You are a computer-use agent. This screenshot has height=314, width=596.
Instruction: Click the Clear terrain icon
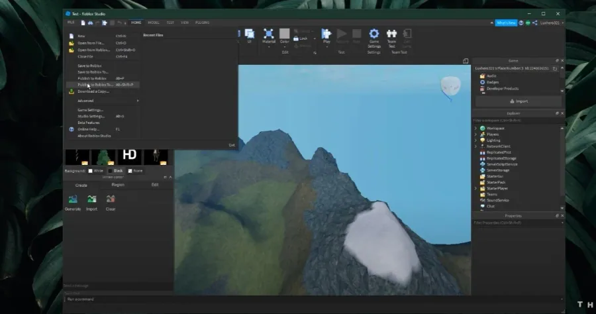click(110, 199)
